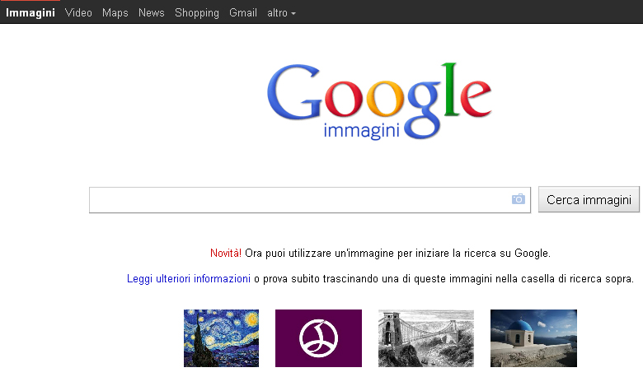Open Gmail from the navigation bar
Screen dimensions: 643x391
point(243,13)
